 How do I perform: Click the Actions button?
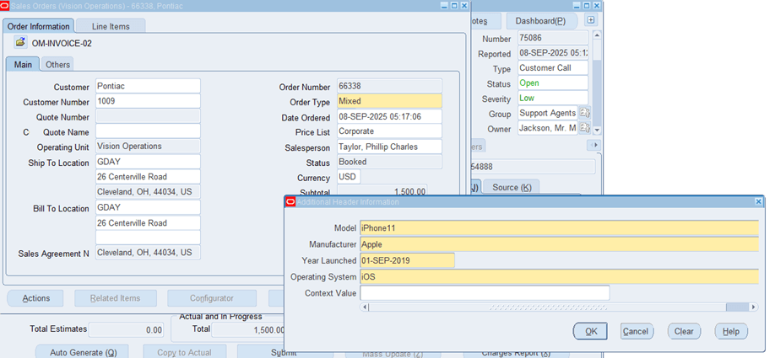(x=36, y=298)
